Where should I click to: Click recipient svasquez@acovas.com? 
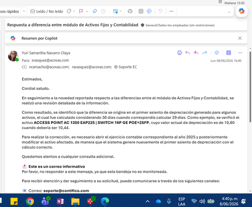[50, 60]
